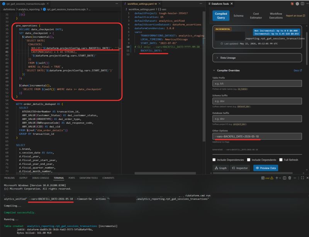Click the sqlx file icon on the editor tab
The image size is (309, 237).
[4, 4]
